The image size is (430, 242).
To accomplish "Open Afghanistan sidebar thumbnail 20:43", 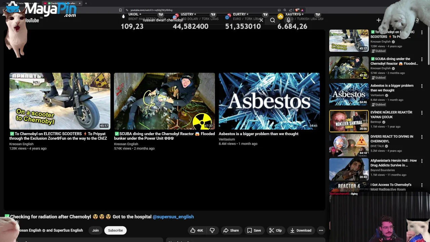I will tap(349, 169).
